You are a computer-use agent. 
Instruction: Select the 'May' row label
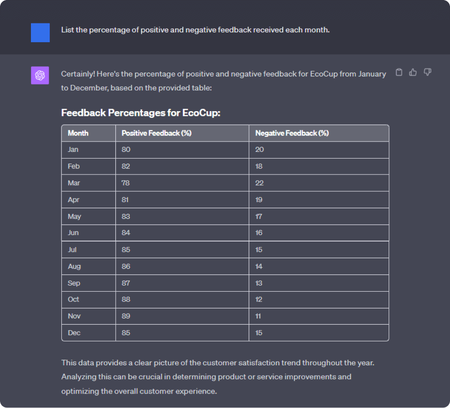(x=75, y=217)
